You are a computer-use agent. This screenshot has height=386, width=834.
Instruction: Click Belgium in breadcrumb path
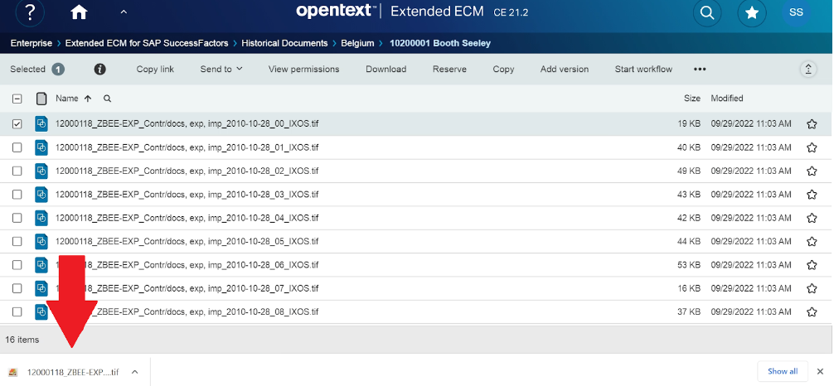[353, 42]
